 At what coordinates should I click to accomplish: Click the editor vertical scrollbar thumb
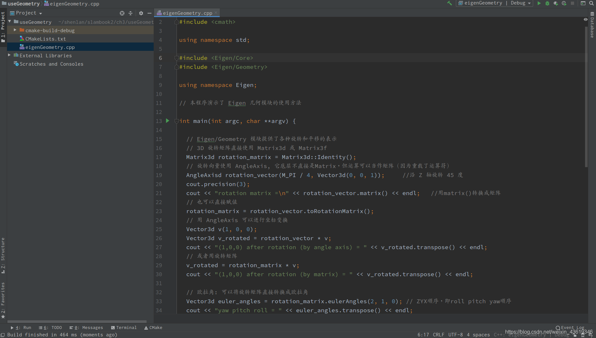coord(586,97)
